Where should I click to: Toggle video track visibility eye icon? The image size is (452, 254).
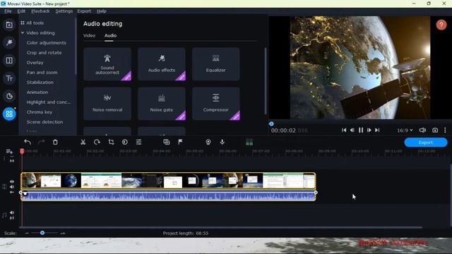pos(12,182)
